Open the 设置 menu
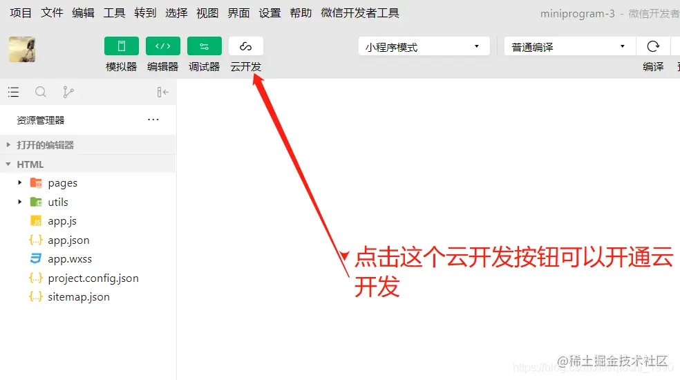The height and width of the screenshot is (380, 680). coord(270,13)
